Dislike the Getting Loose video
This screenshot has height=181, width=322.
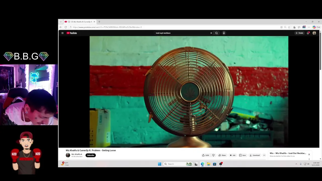213,155
